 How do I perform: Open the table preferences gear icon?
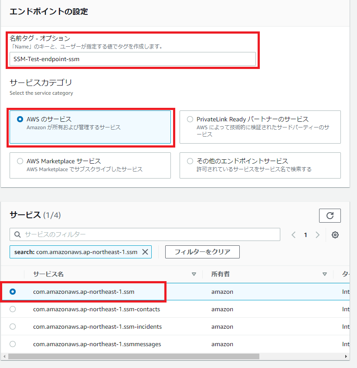tap(335, 235)
